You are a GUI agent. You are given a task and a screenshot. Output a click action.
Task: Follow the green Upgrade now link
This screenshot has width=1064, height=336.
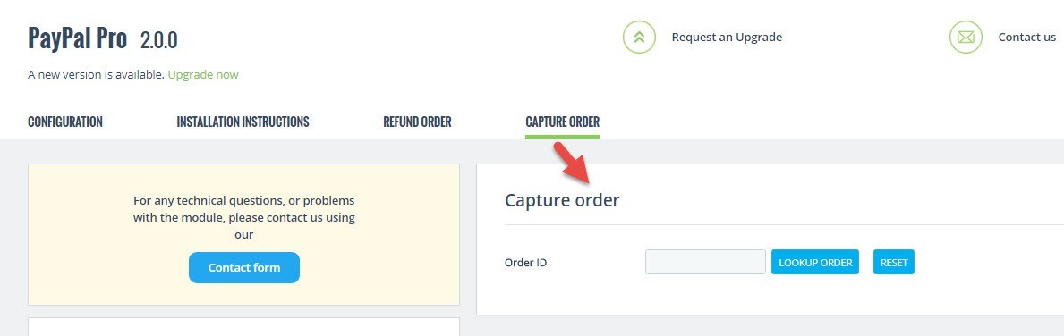click(x=203, y=74)
